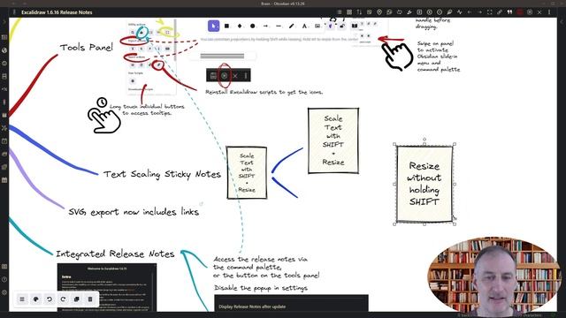Navigate forward with the right arrow
The width and height of the screenshot is (566, 318).
(x=479, y=12)
